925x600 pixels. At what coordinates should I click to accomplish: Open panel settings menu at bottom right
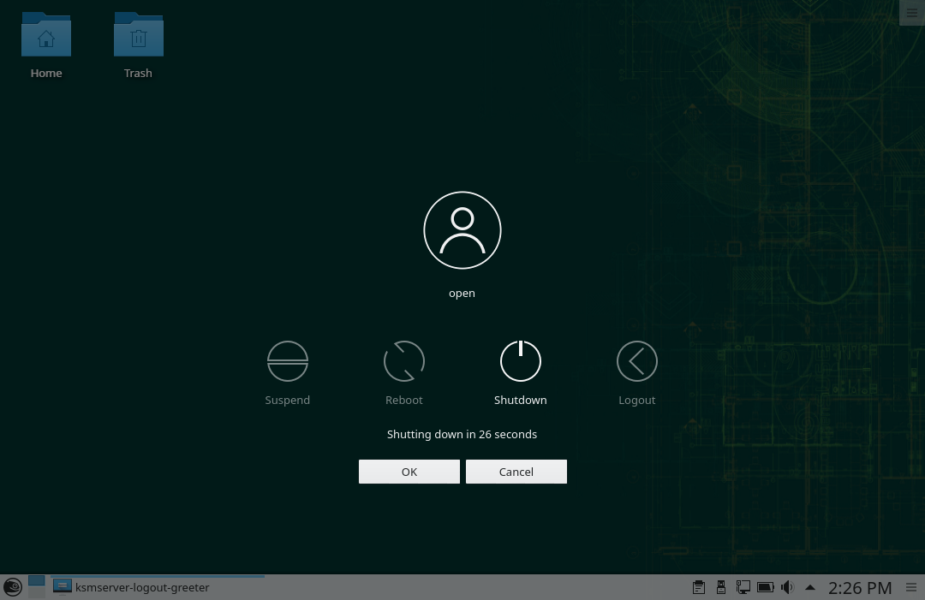pos(911,587)
